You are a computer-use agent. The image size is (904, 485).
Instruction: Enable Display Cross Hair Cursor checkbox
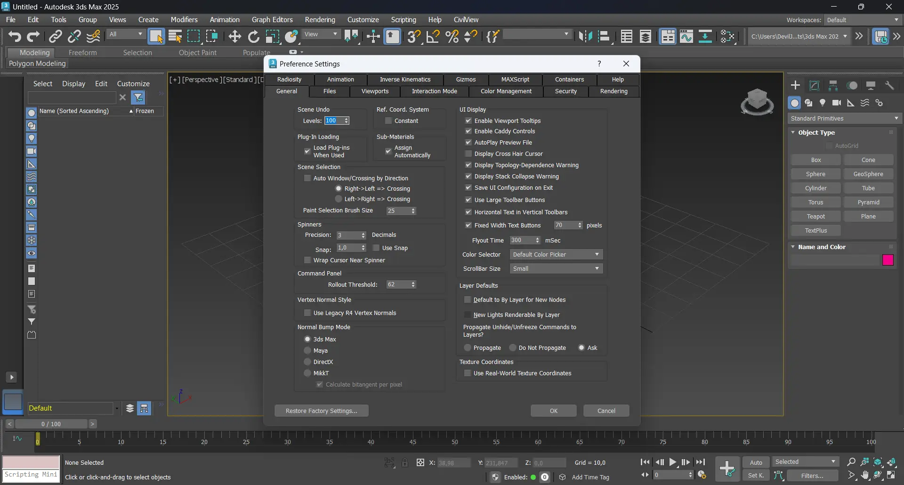pyautogui.click(x=468, y=154)
